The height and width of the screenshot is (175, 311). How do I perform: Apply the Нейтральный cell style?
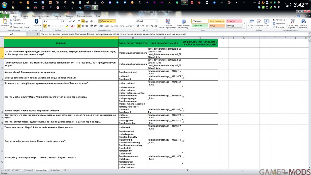coord(217,21)
